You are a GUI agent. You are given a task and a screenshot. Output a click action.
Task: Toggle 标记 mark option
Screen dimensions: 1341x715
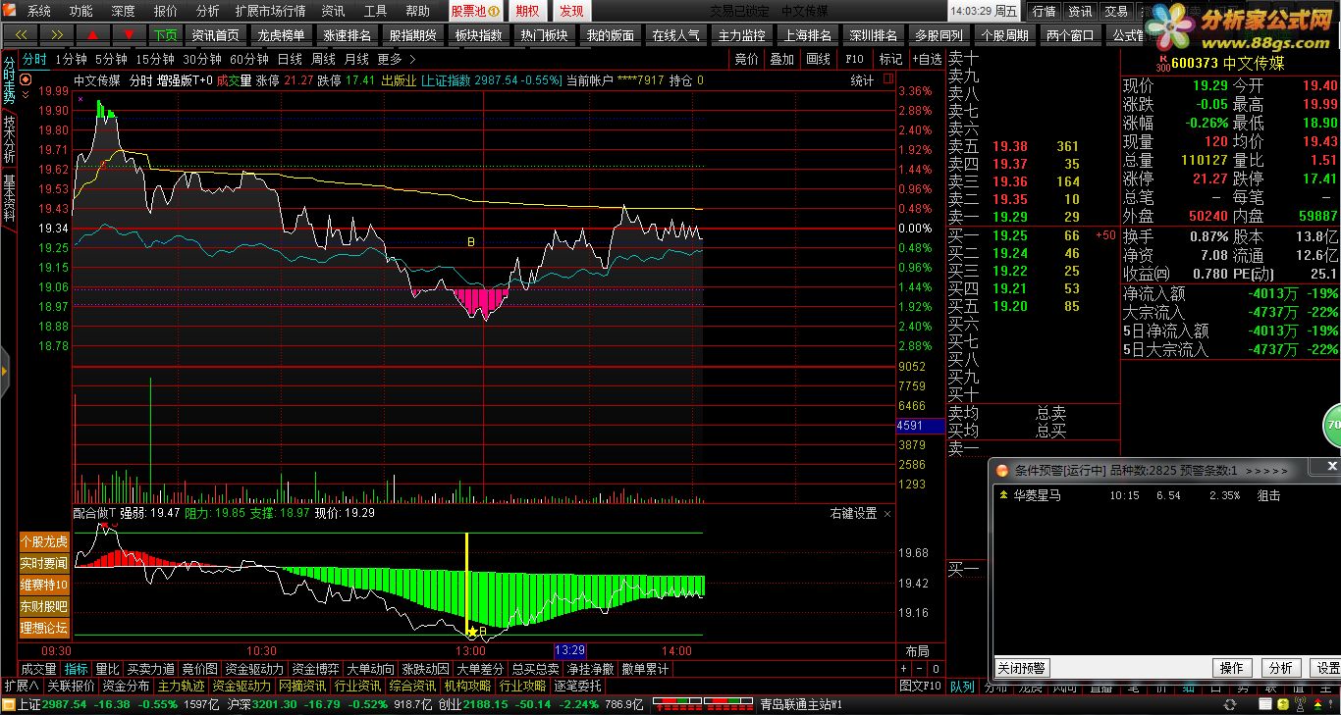tap(890, 59)
